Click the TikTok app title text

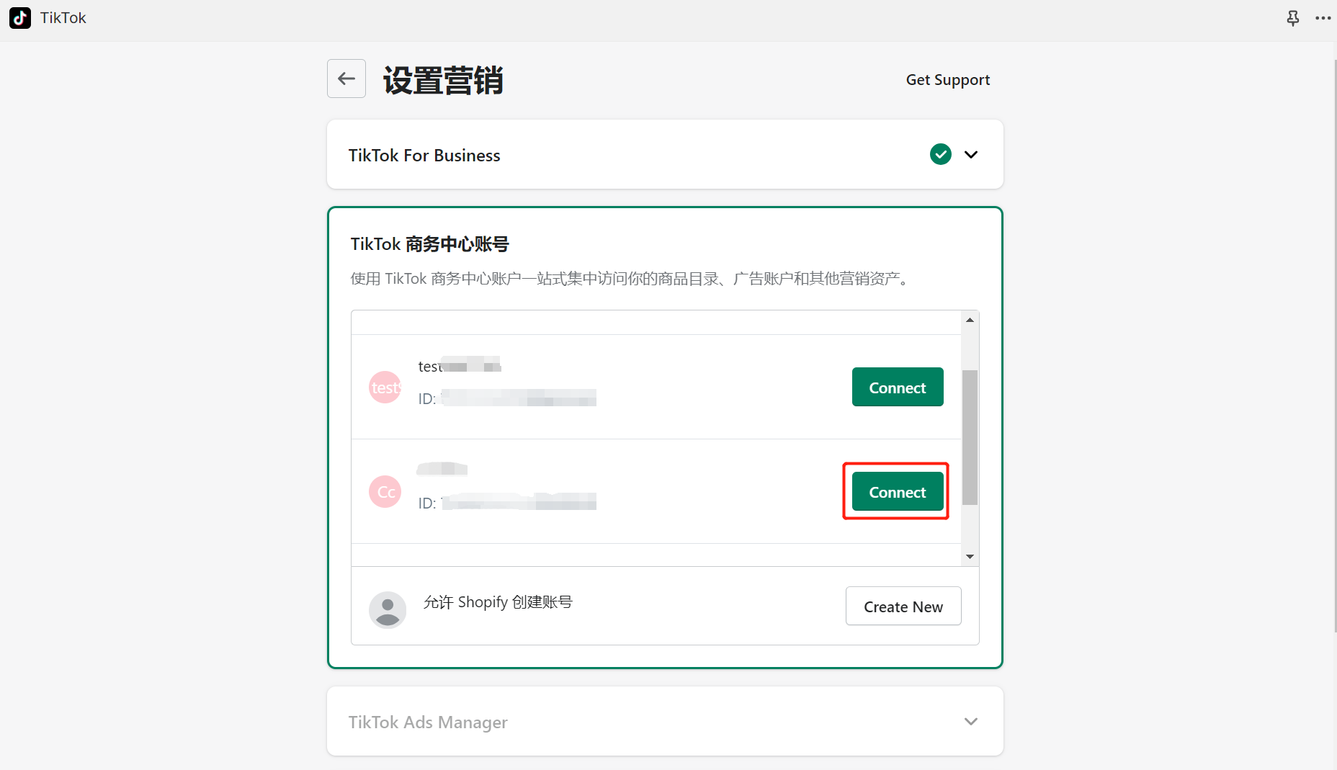[63, 18]
